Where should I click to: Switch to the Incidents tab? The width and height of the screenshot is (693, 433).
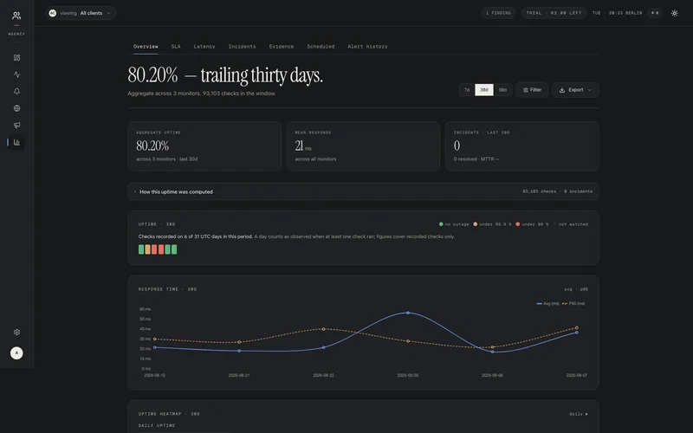point(243,47)
